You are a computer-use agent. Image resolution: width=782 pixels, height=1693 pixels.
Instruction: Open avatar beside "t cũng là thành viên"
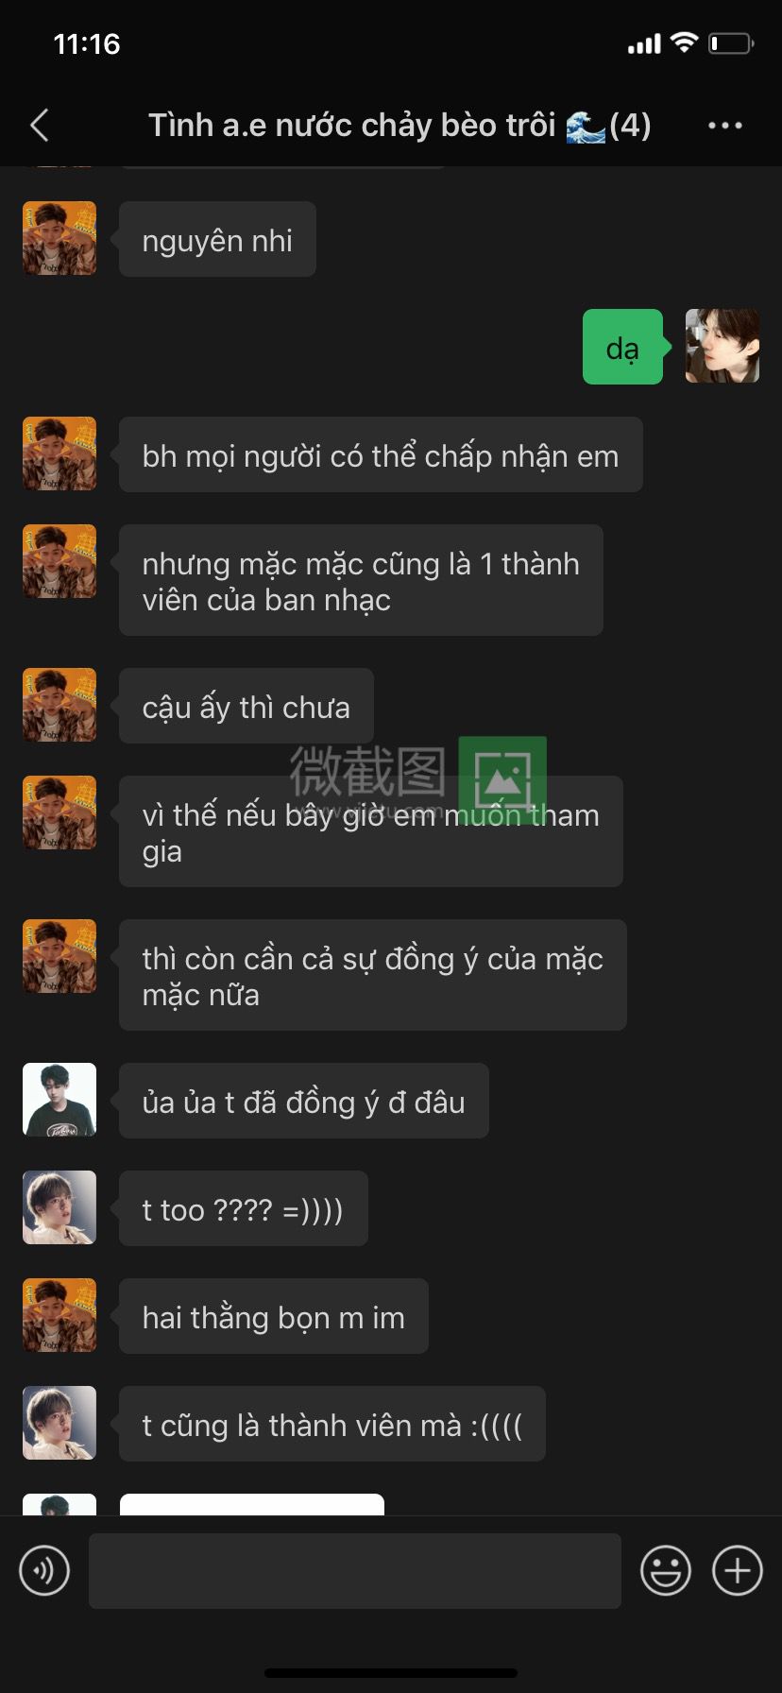[59, 1423]
